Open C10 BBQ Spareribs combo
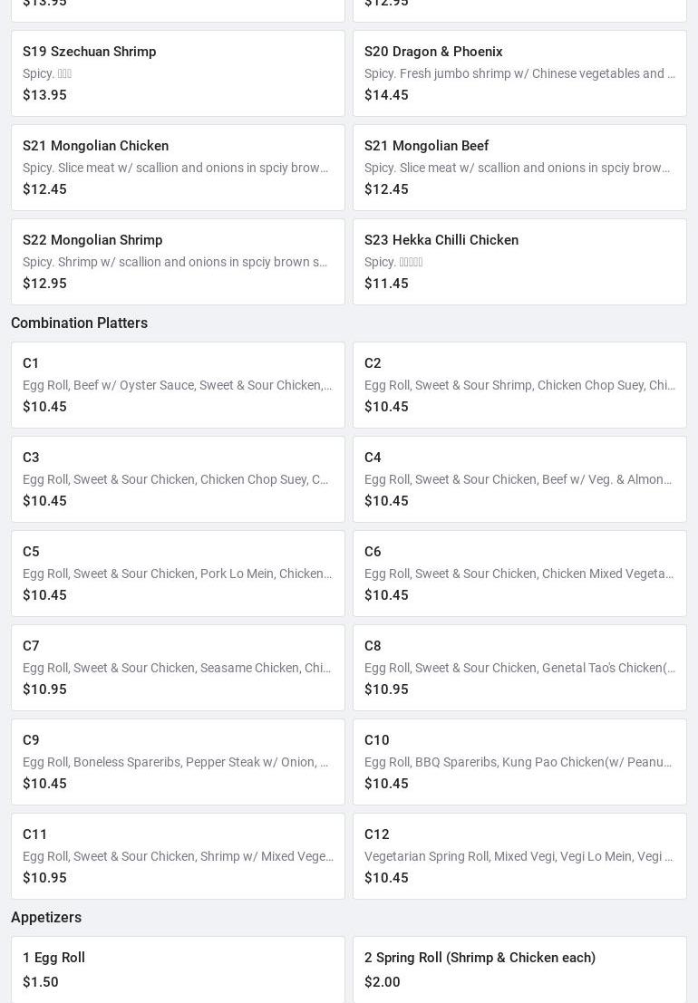 coord(519,762)
